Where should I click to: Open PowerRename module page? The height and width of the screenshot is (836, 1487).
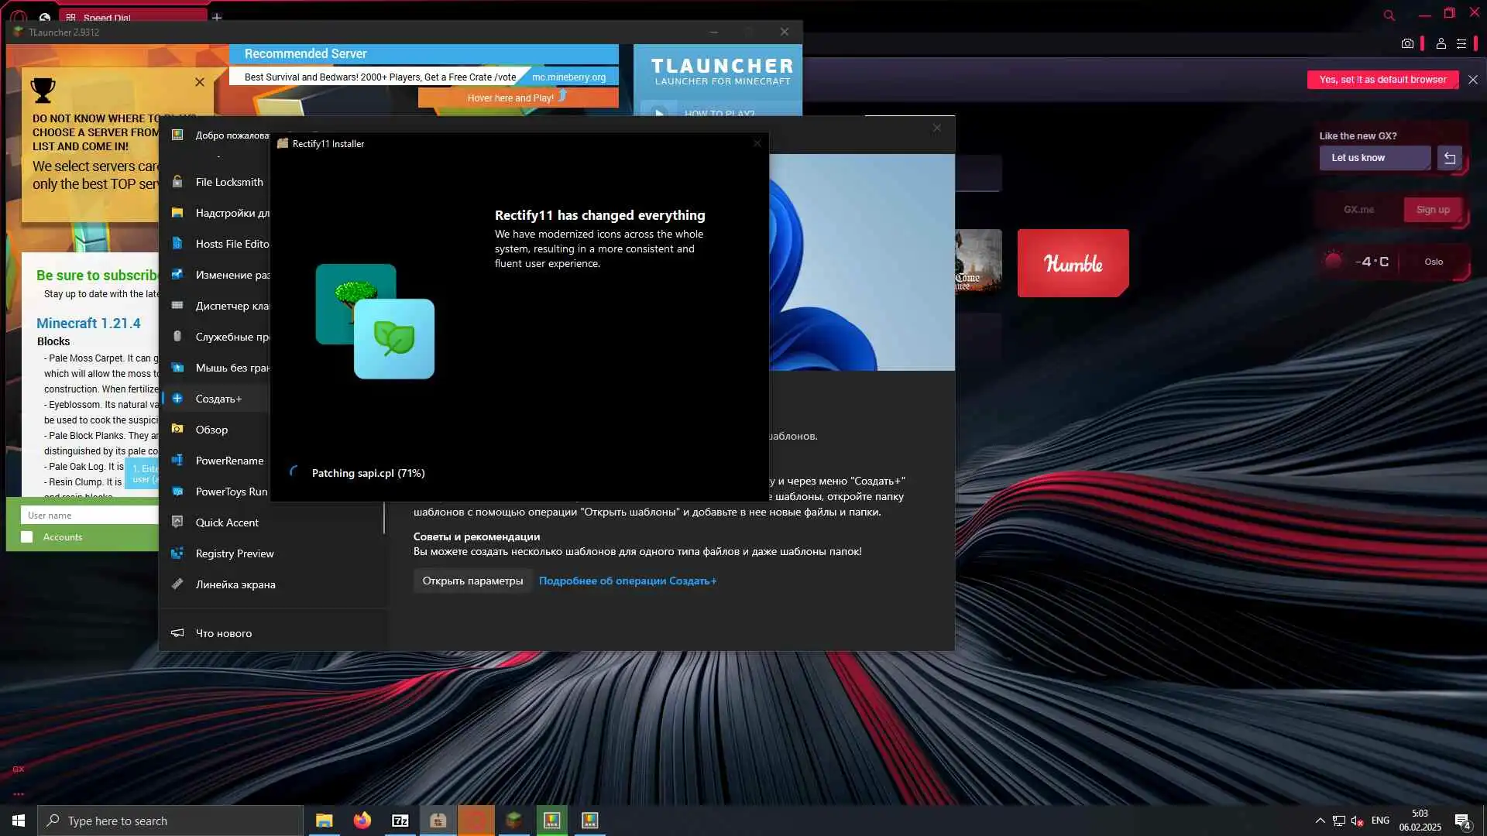pos(228,461)
